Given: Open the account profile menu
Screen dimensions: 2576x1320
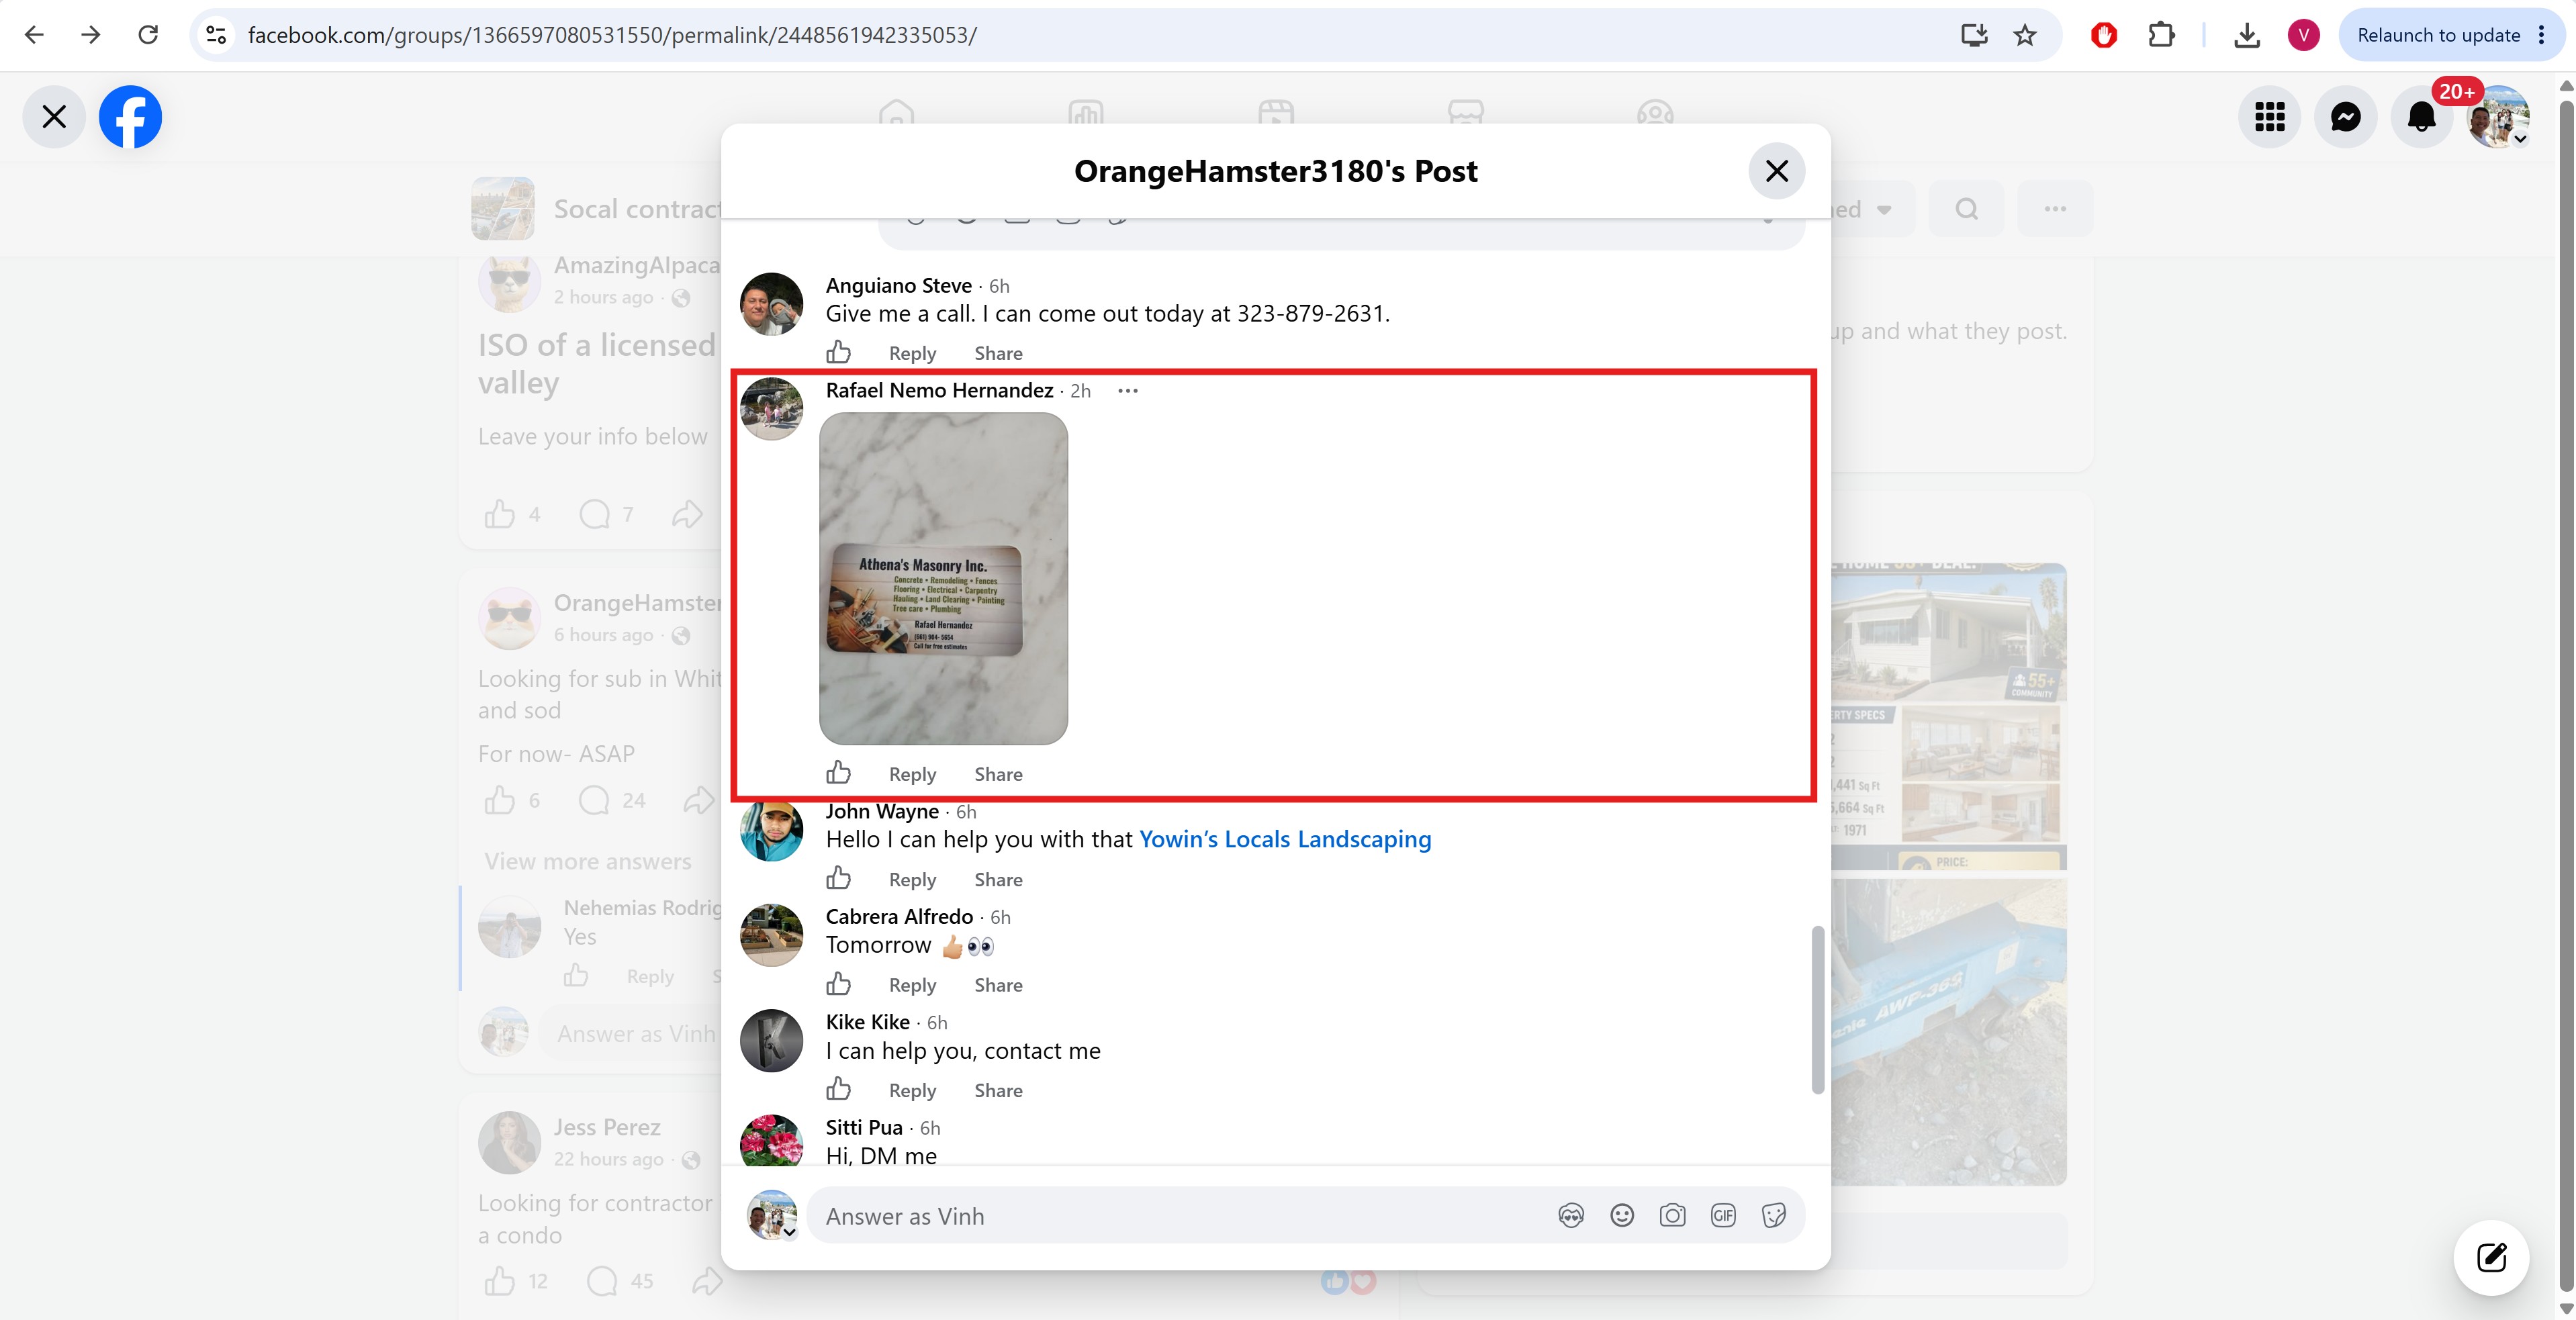Looking at the screenshot, I should click(2498, 117).
